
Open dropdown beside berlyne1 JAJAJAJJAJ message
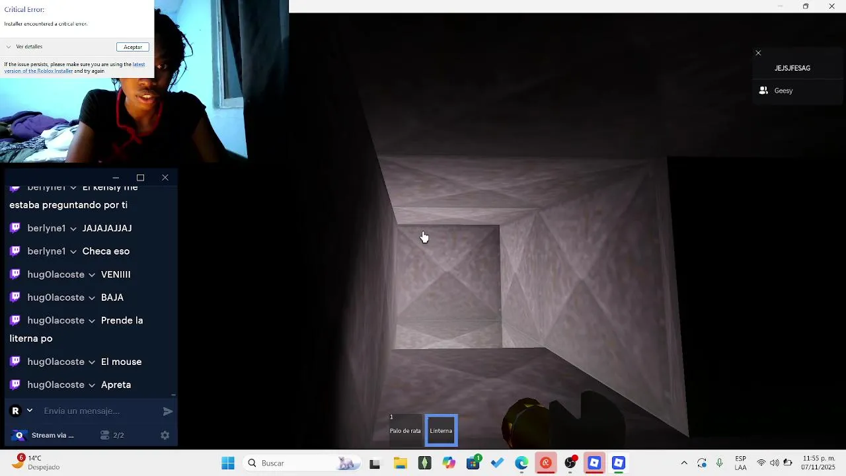73,229
